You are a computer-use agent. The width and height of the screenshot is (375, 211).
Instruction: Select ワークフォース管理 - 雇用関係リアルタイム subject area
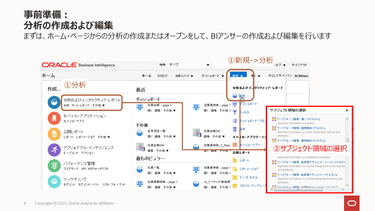[301, 128]
